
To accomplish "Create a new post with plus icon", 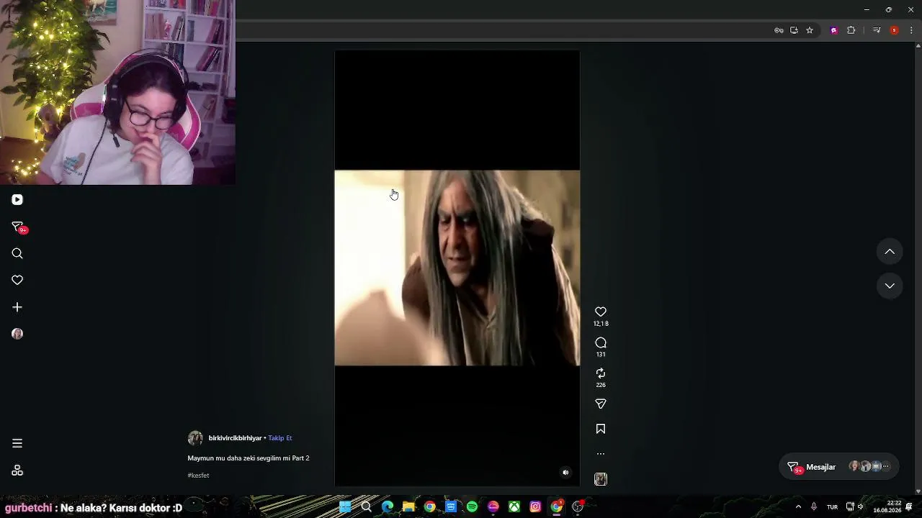I will click(x=17, y=307).
